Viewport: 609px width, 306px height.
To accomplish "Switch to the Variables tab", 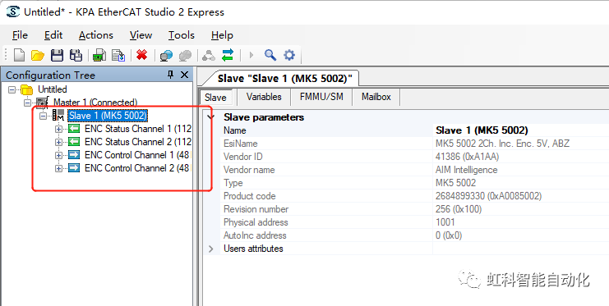I will pyautogui.click(x=264, y=97).
